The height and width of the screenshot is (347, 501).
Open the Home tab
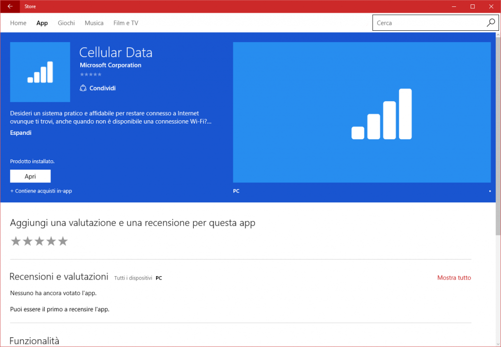pos(18,23)
